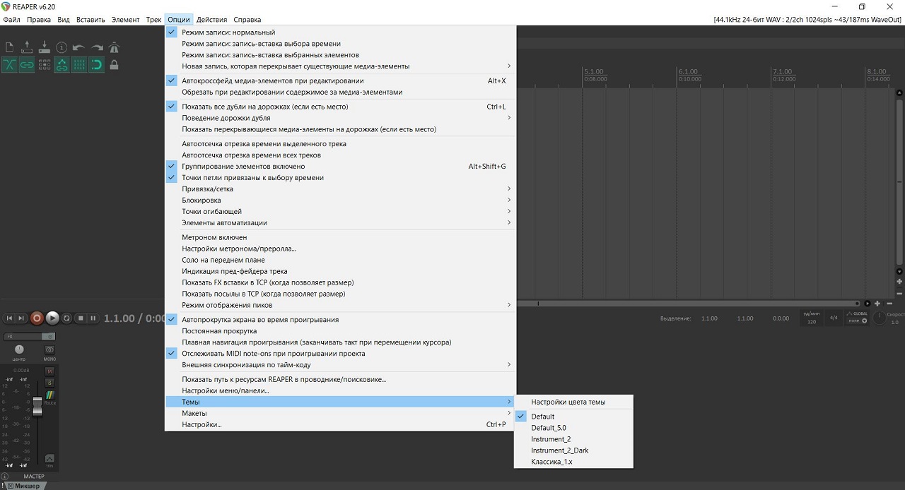The image size is (905, 490).
Task: Open 'Настройки...' preferences entry
Action: click(202, 424)
